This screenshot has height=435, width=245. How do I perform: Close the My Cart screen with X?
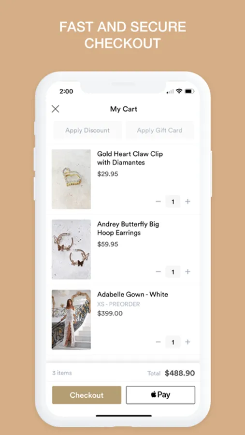point(56,109)
